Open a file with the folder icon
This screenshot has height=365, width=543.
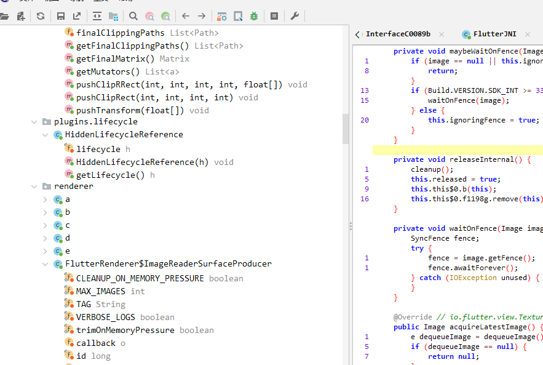click(4, 16)
